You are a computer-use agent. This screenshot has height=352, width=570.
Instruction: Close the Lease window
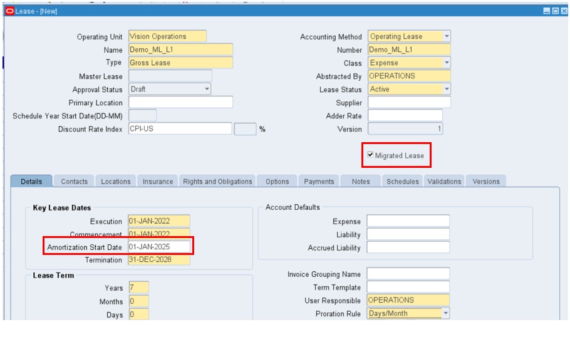click(x=564, y=11)
